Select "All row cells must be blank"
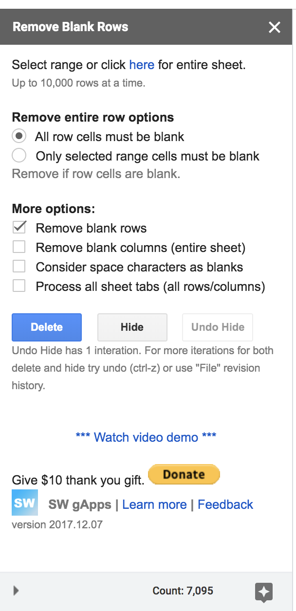The image size is (296, 611). (19, 136)
